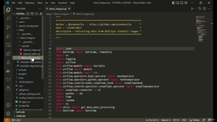Viewport: 217px width, 122px height.
Task: Expand the .astro folder
Action: click(x=21, y=22)
